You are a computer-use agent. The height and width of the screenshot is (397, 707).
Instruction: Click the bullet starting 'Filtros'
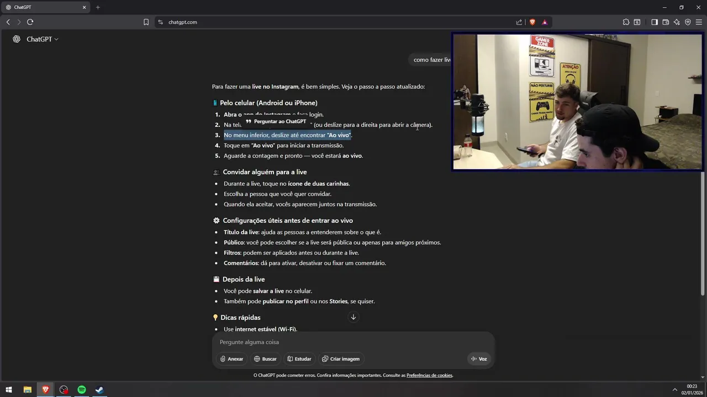[291, 253]
